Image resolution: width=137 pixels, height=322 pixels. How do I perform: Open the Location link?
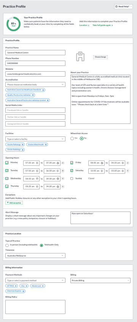[x=84, y=25]
